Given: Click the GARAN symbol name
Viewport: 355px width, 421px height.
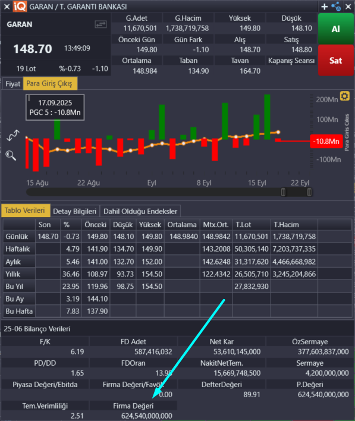Looking at the screenshot, I should [20, 24].
